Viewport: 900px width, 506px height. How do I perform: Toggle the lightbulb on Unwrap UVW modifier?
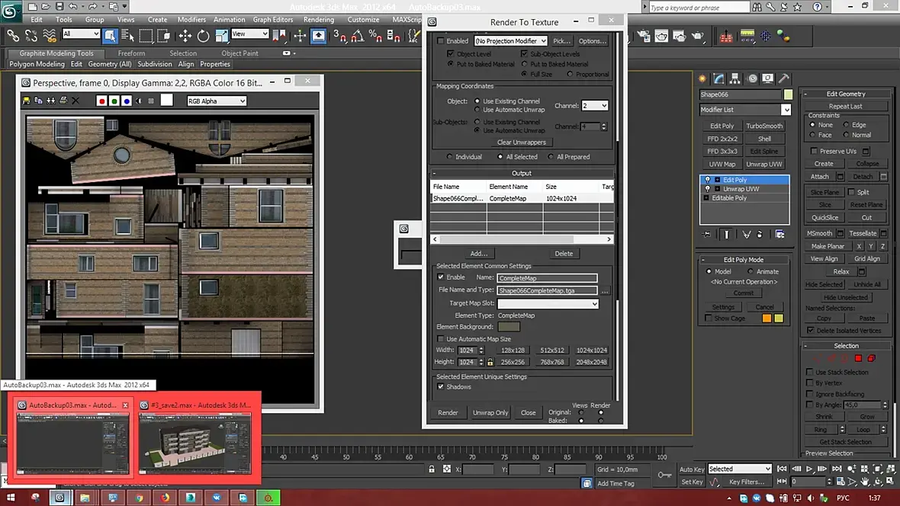tap(707, 189)
